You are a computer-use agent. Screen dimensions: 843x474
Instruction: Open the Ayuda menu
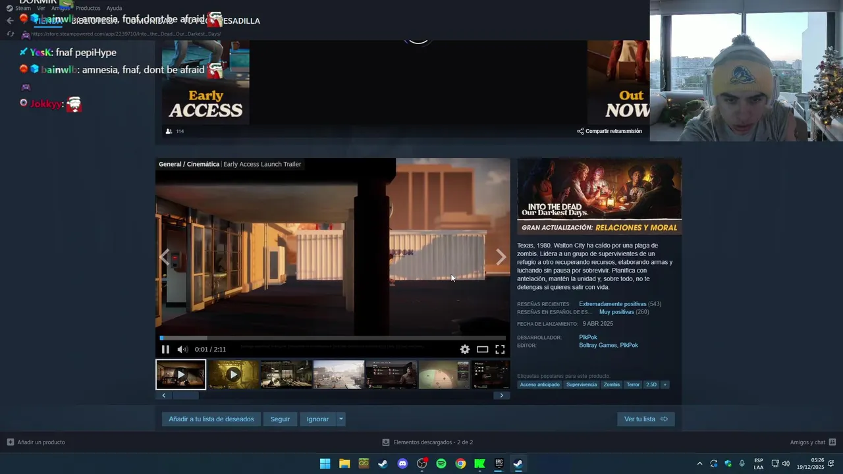click(115, 8)
